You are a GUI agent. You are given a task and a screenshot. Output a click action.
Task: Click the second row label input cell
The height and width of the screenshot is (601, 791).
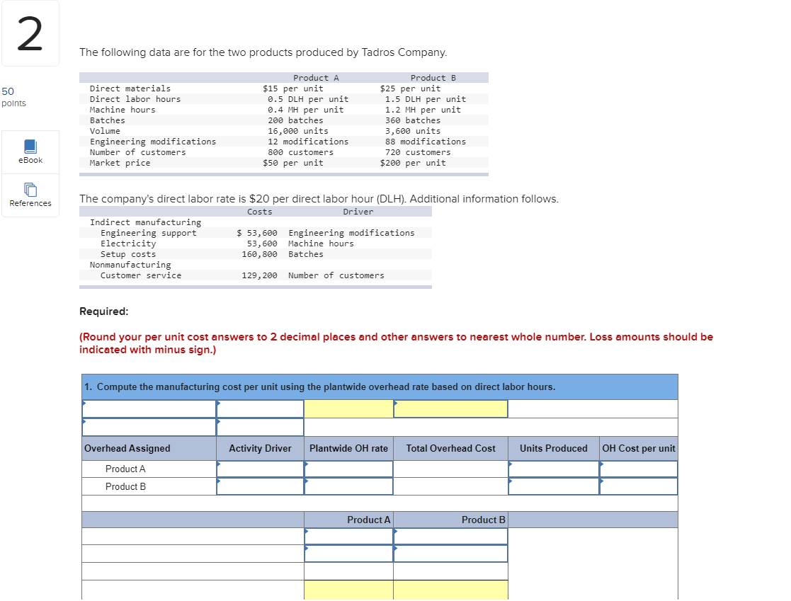[x=149, y=425]
